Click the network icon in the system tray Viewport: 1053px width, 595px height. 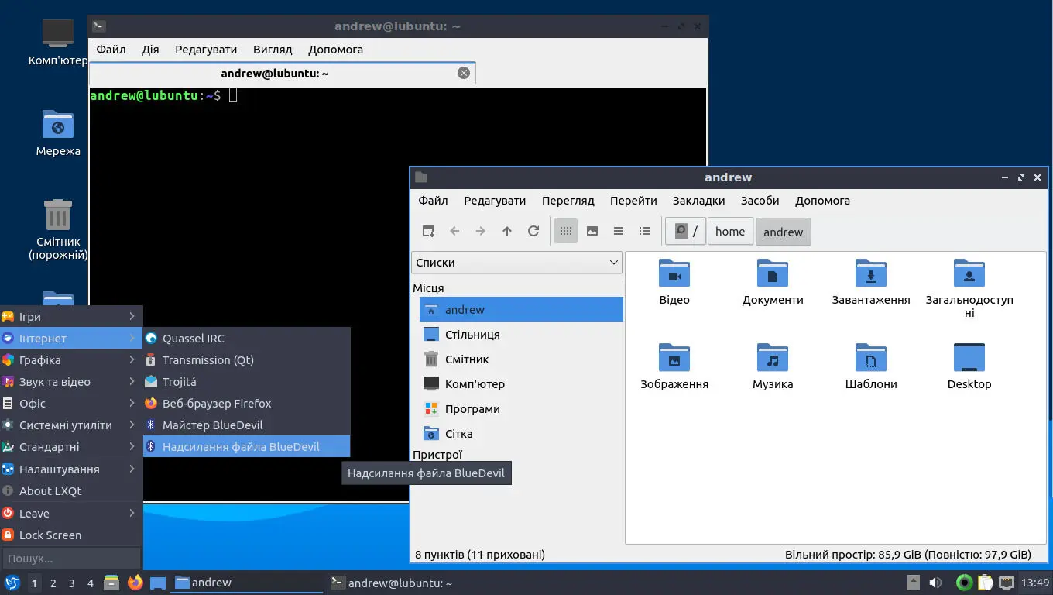[1007, 583]
